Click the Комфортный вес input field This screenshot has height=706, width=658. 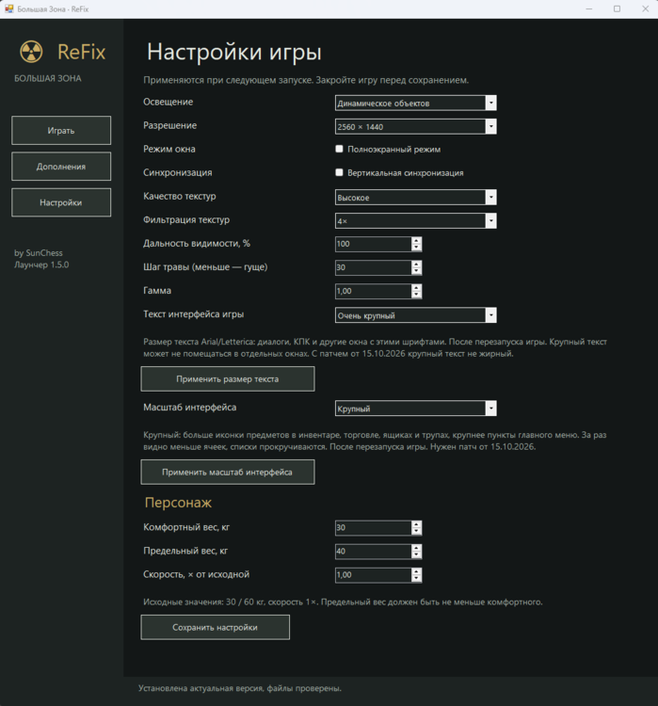374,528
